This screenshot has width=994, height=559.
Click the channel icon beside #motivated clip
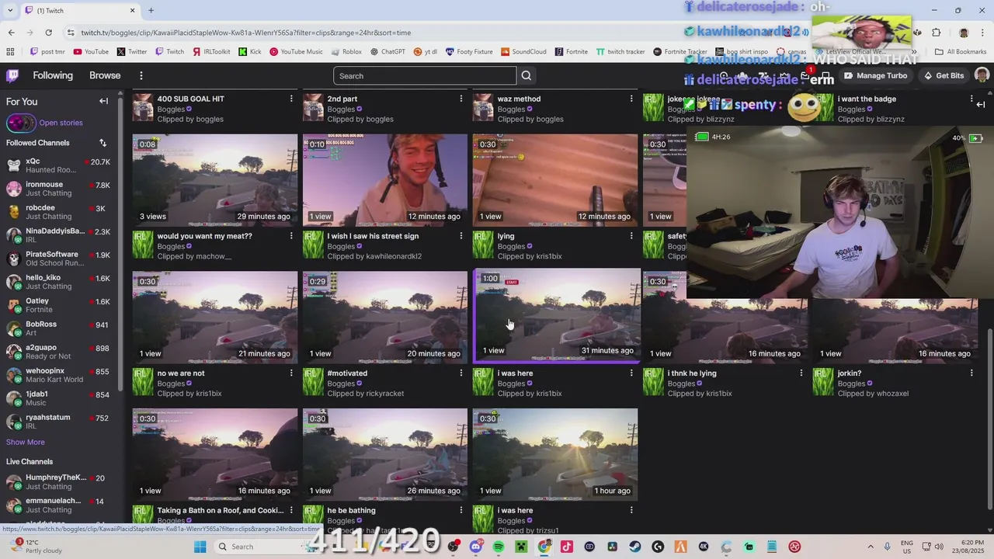click(x=313, y=382)
